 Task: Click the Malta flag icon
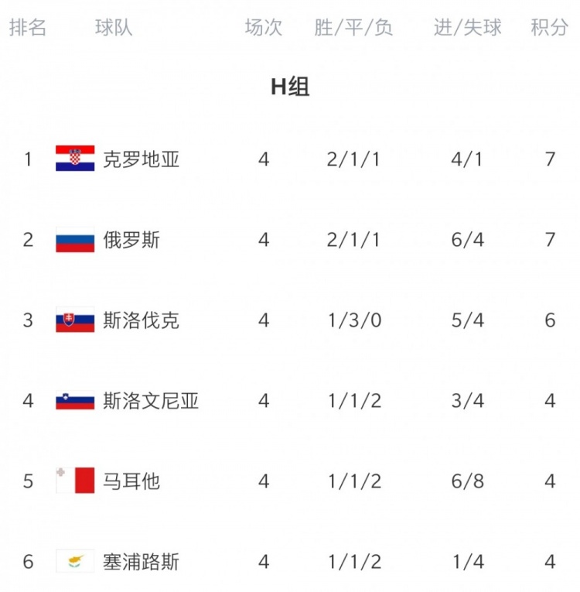click(75, 481)
